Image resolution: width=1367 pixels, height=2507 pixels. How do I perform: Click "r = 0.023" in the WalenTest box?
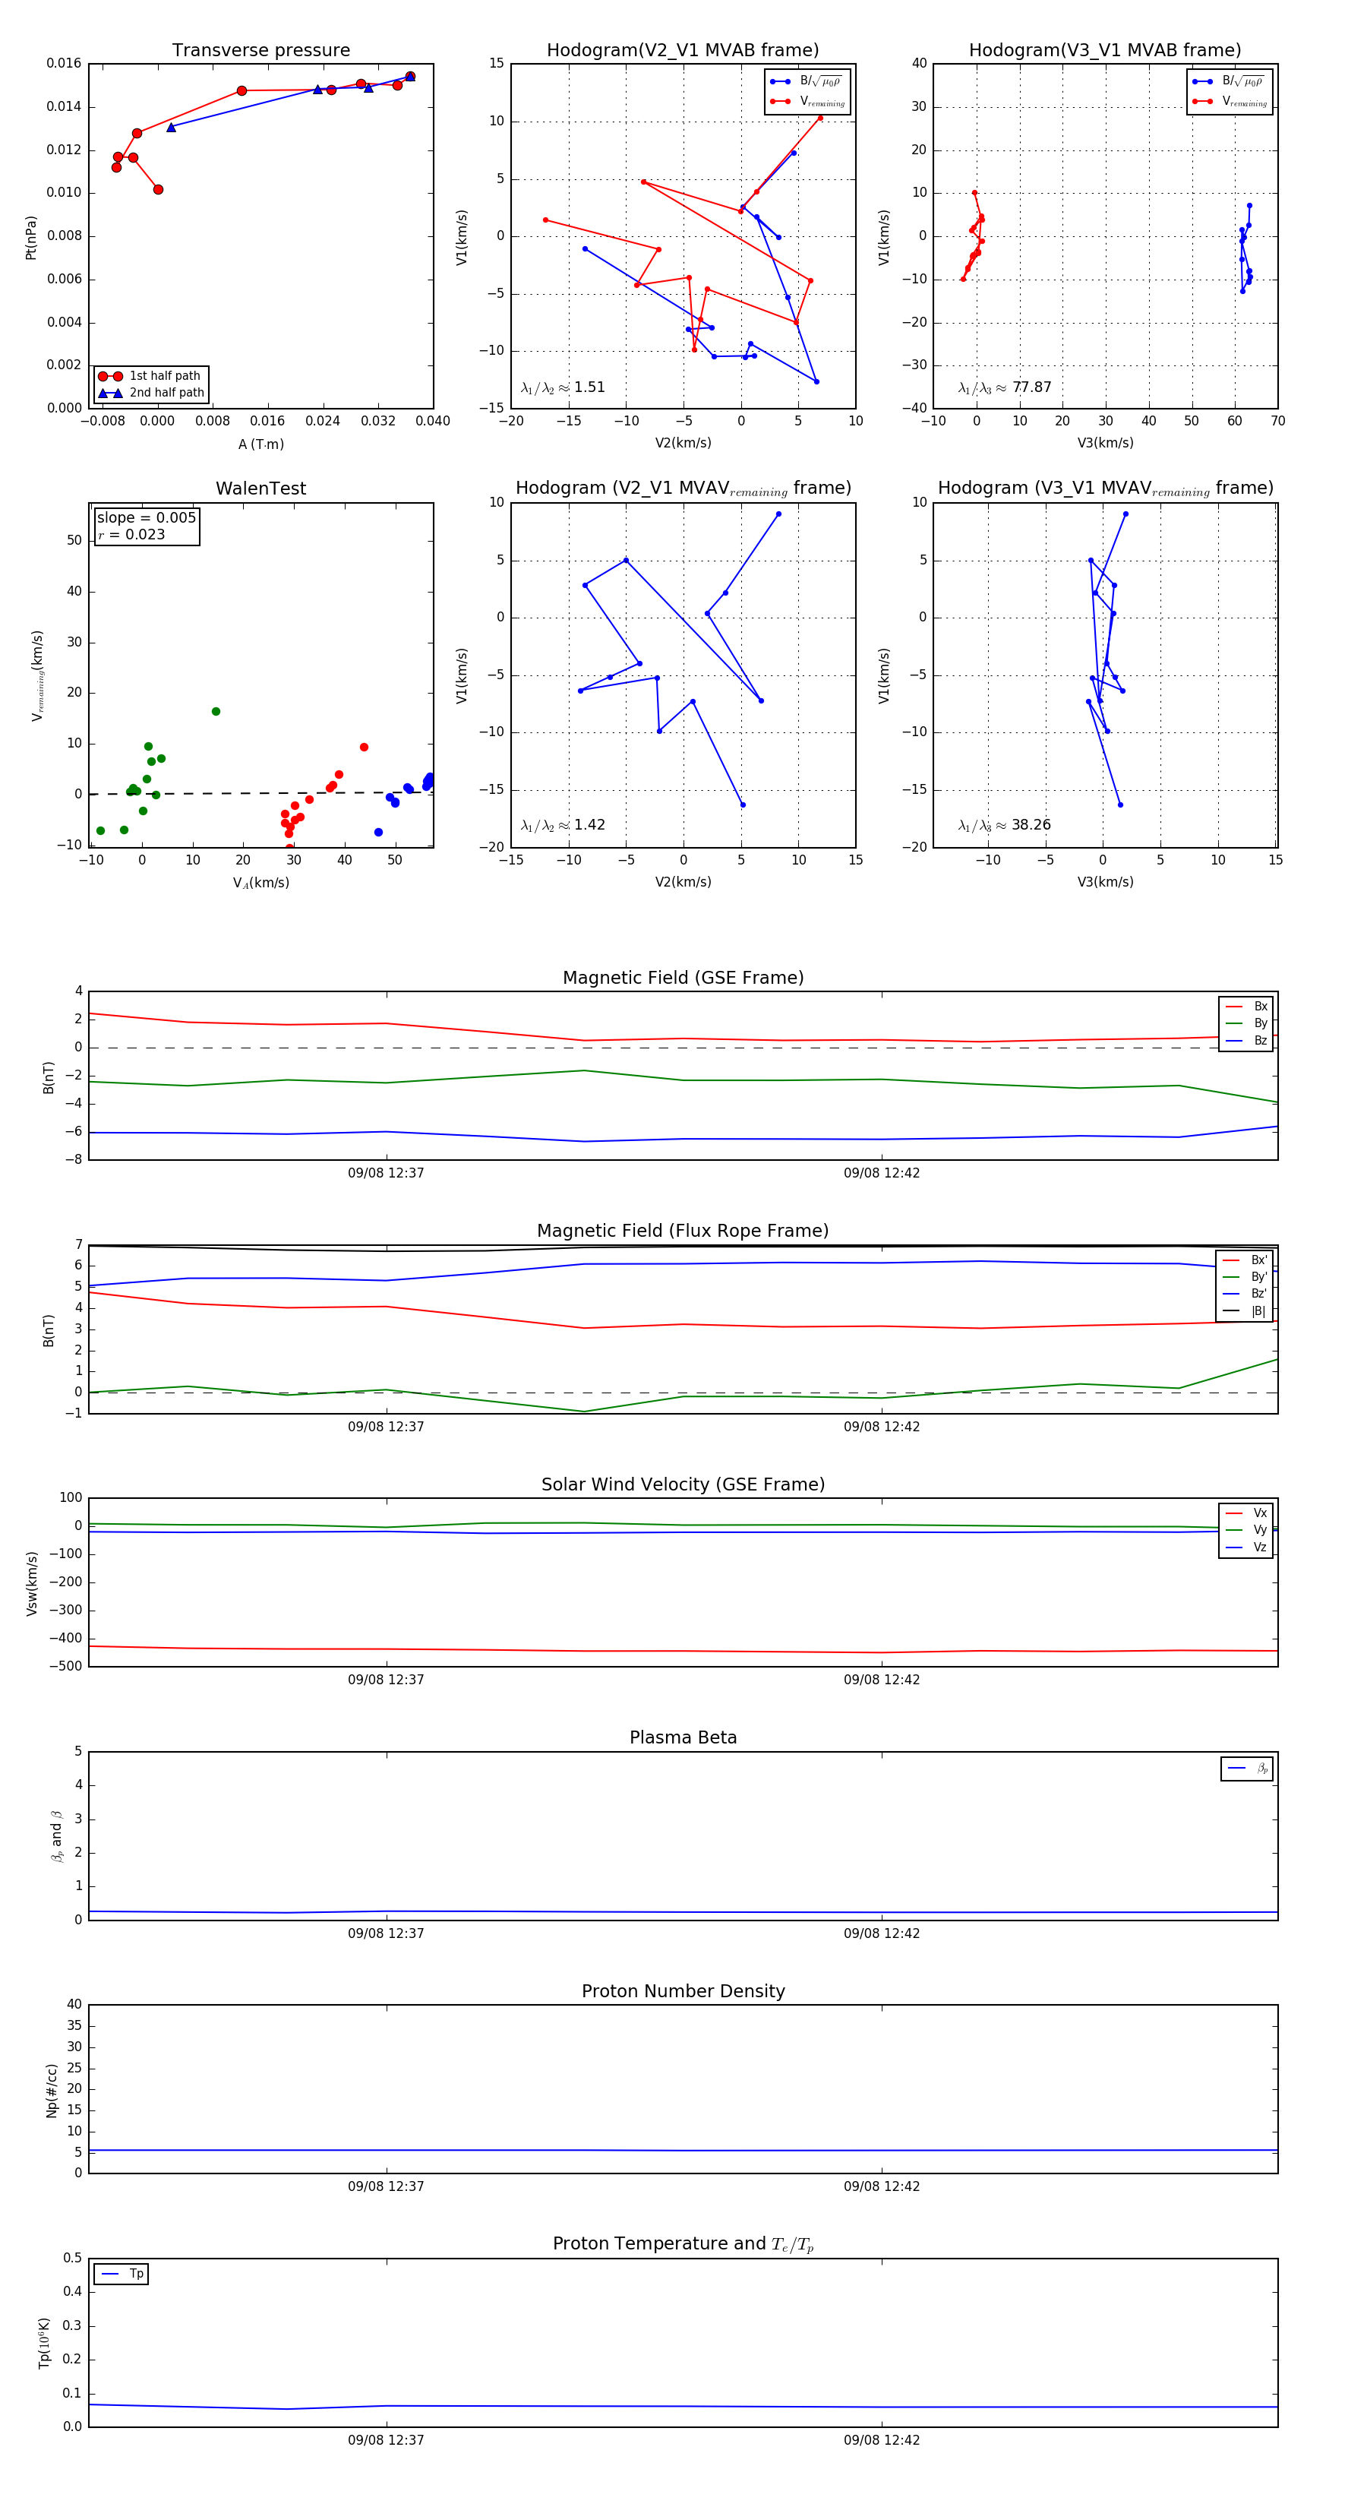131,534
